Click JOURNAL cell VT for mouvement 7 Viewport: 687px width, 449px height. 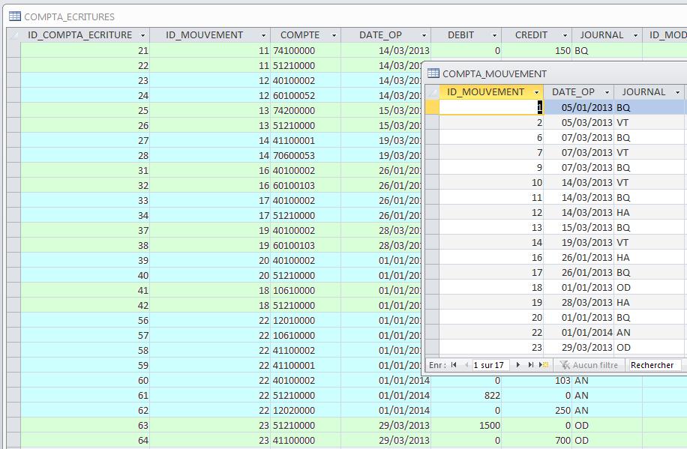649,152
